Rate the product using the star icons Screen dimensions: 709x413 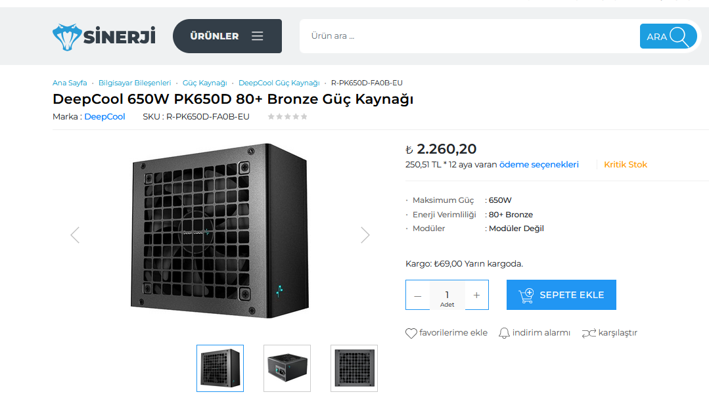tap(287, 117)
